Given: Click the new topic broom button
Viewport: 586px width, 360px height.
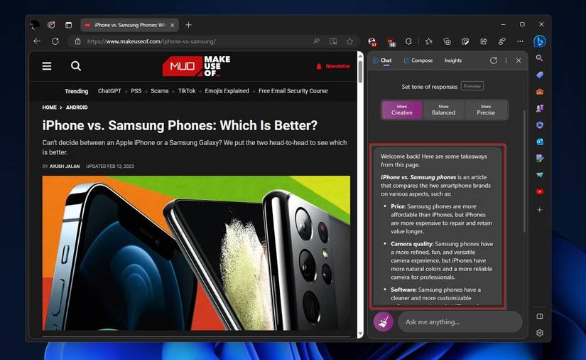Looking at the screenshot, I should (383, 322).
